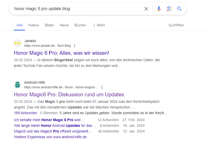
Task: Open the Janado janado.de Tech-Blog URL
Action: coord(47,46)
